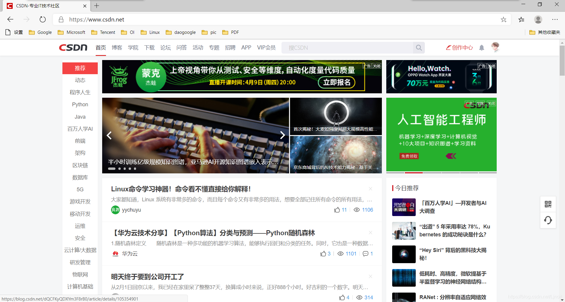
Task: Open the daogoogle bookmarks folder
Action: 181,32
